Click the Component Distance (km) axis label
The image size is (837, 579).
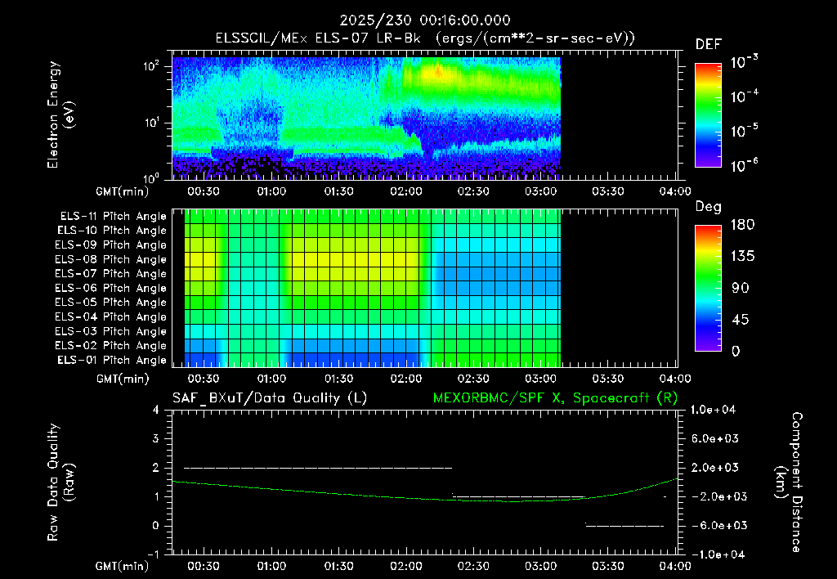point(790,482)
